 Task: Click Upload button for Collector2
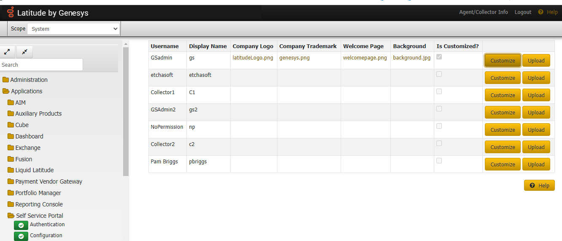[x=536, y=147]
